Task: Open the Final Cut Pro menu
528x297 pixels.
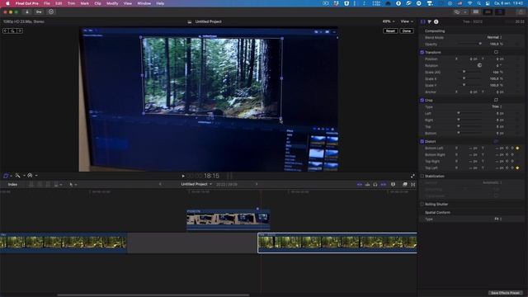Action: click(27, 3)
